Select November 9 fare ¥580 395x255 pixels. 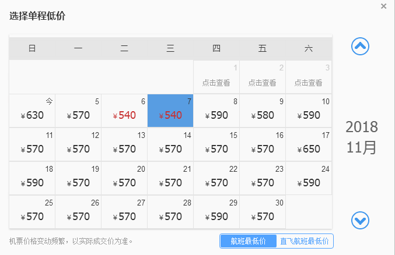(262, 111)
